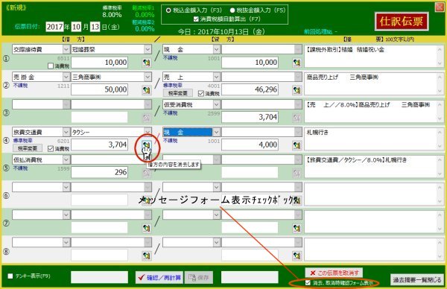Screen dimensions: 447x289
Task: Click the credit clear icon in row 2
Action: click(x=297, y=90)
